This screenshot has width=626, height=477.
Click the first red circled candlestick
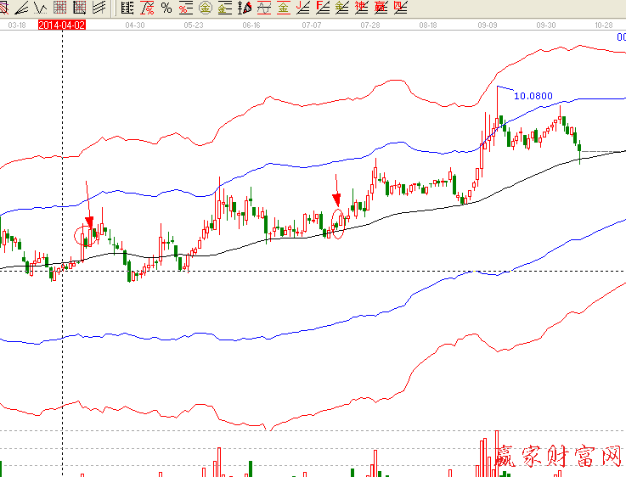tap(83, 235)
